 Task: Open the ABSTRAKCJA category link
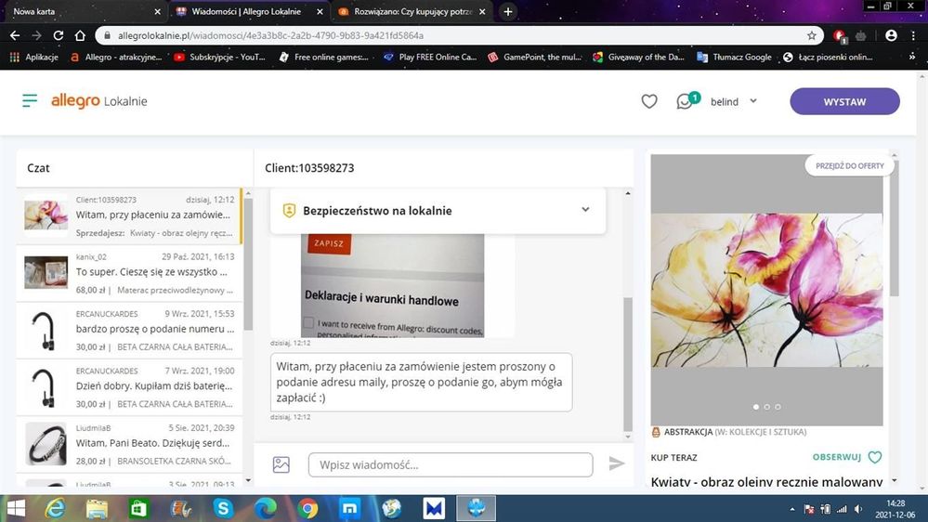(687, 432)
